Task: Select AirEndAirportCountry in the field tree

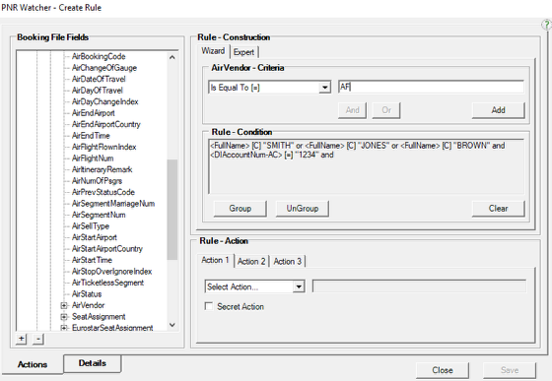Action: [106, 124]
